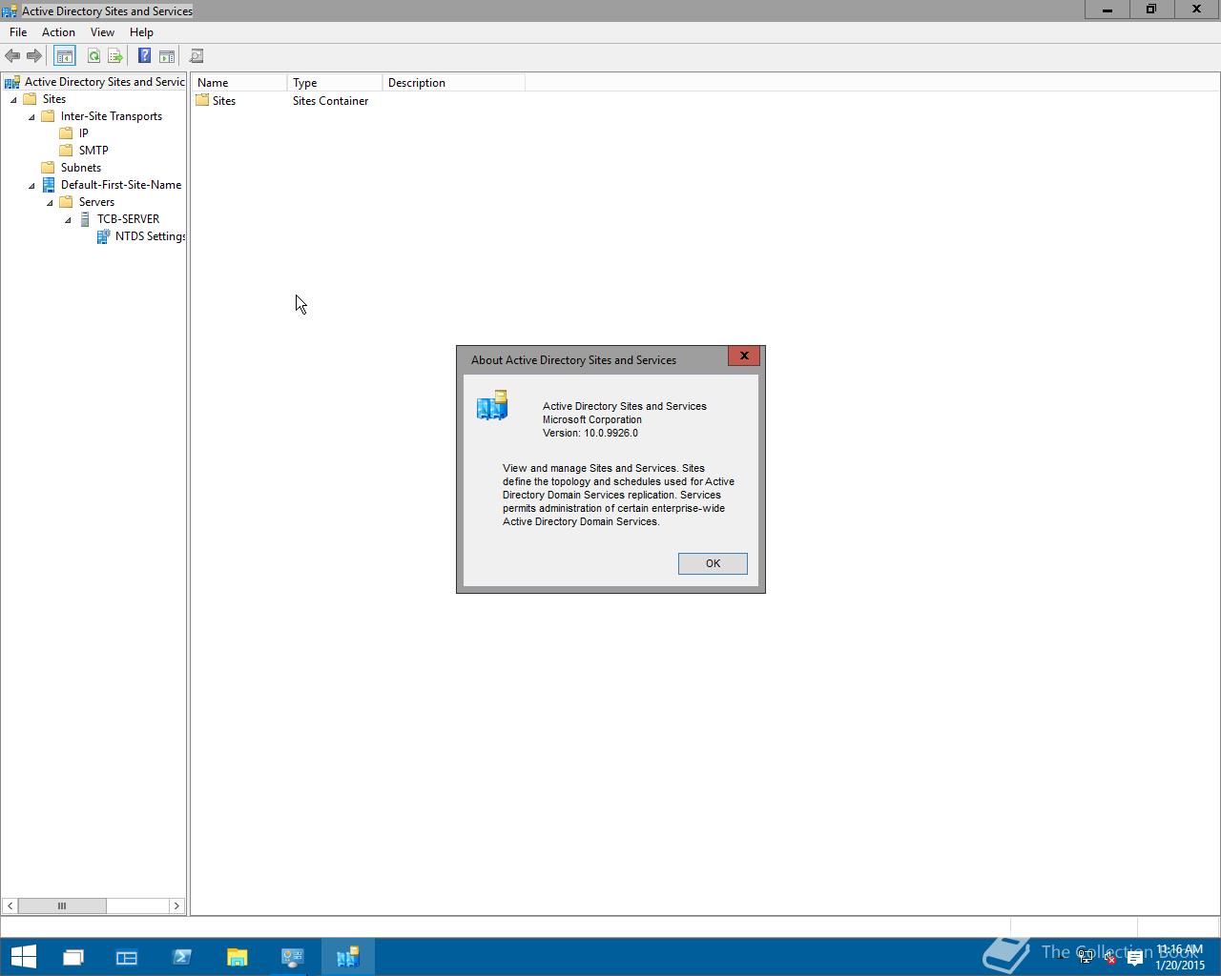Open File Explorer from the taskbar

[x=237, y=957]
